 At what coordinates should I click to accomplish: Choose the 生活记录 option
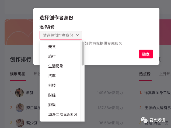[x=56, y=66]
